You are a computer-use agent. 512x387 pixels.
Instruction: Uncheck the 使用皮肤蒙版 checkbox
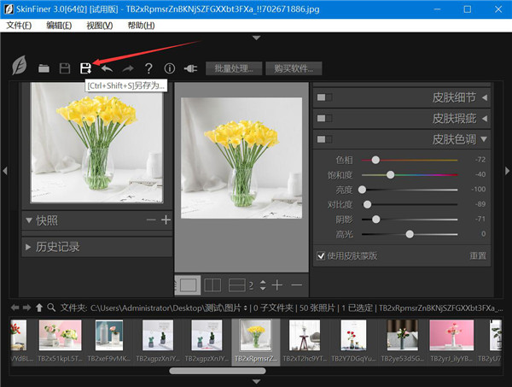tap(321, 255)
